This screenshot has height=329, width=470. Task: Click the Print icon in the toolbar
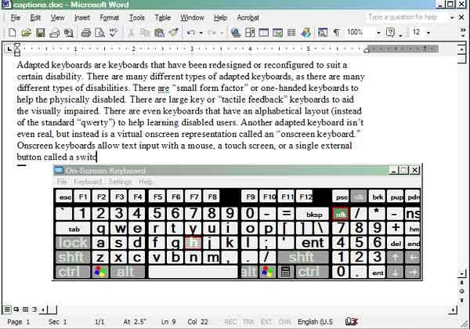[85, 32]
